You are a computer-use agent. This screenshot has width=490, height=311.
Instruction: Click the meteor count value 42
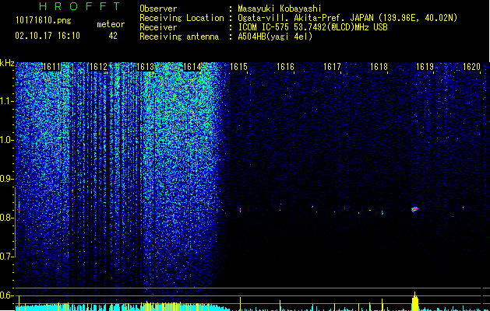[113, 36]
